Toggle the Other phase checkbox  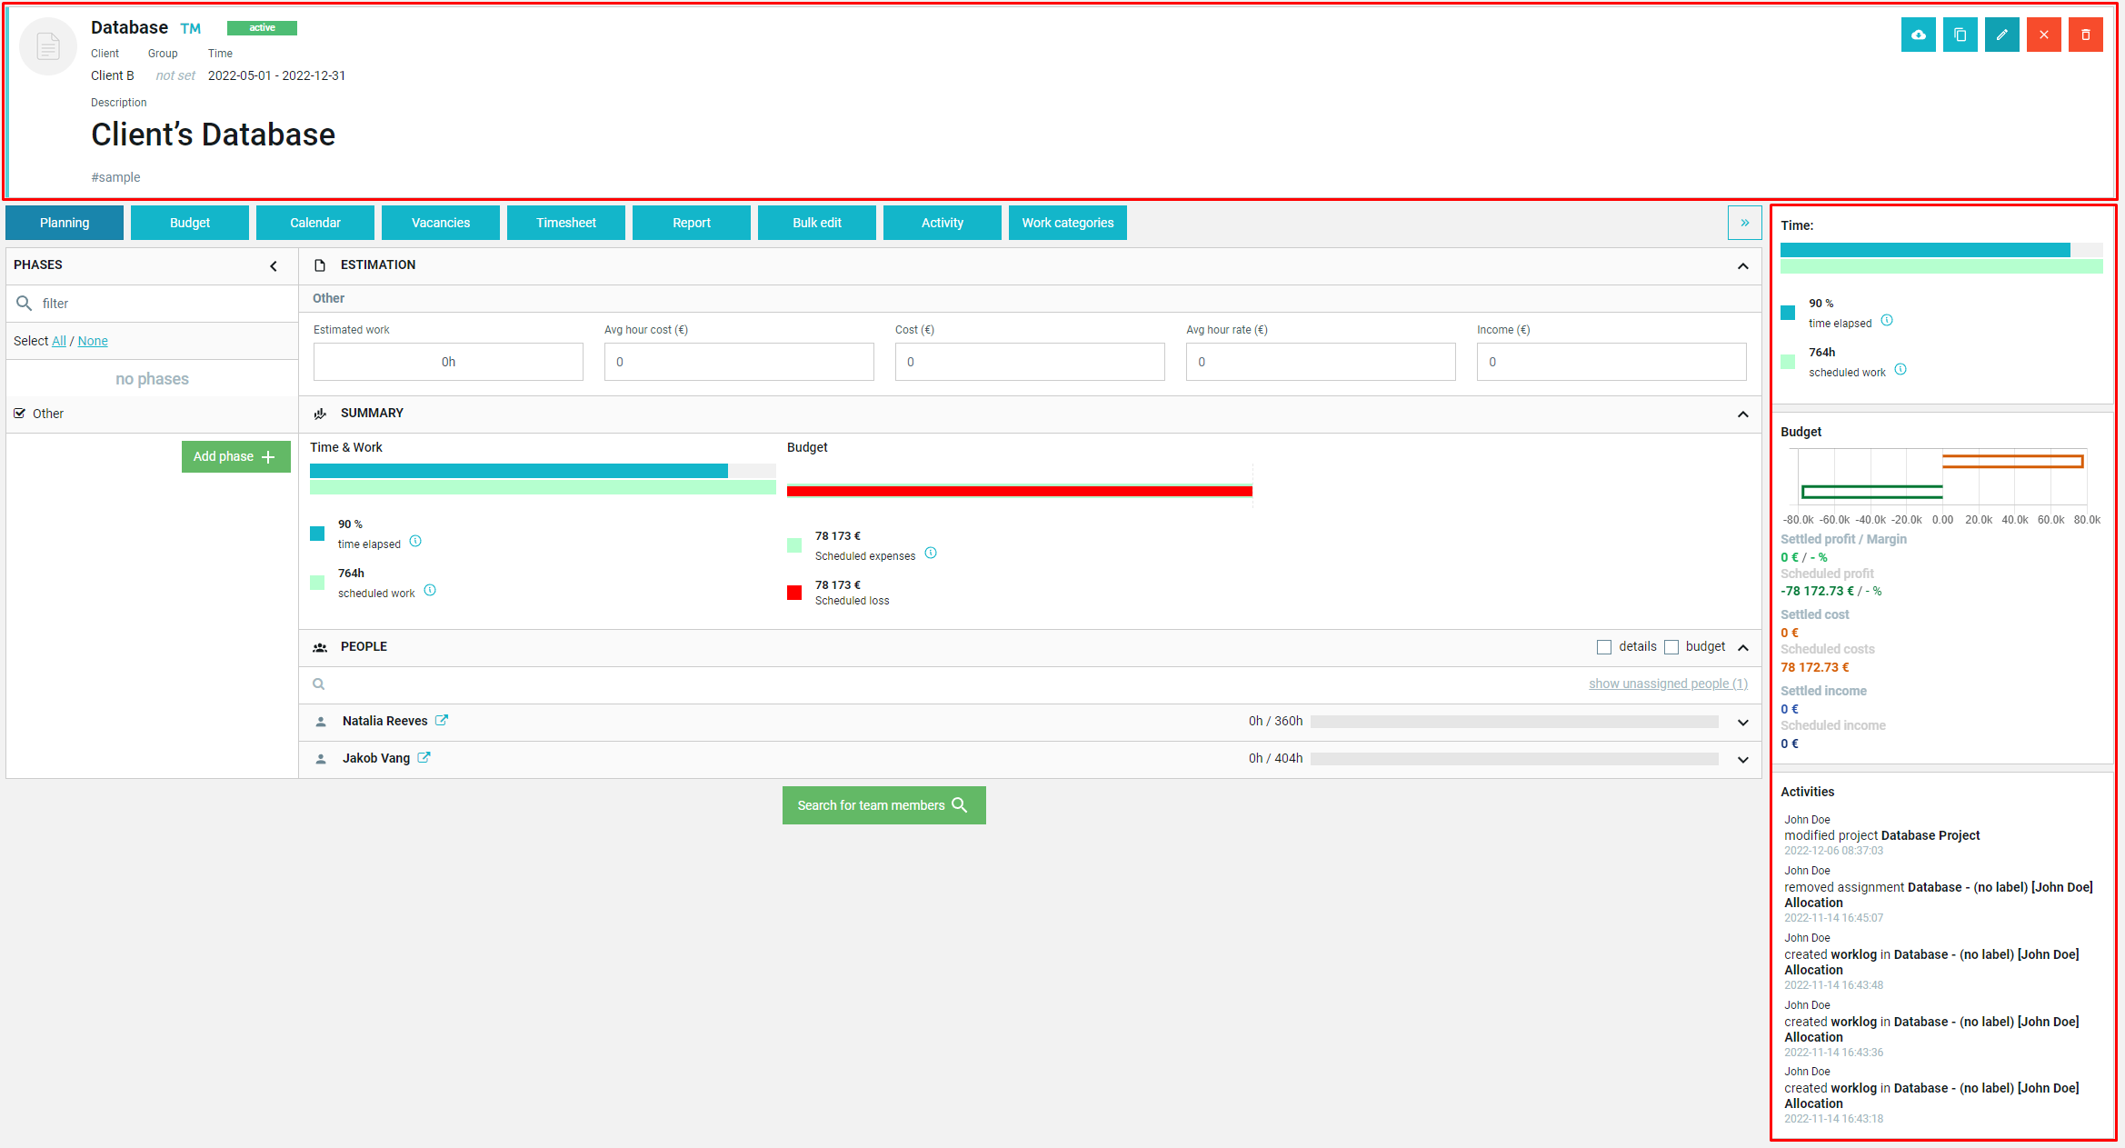(20, 414)
